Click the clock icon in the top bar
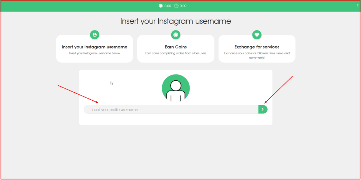The image size is (361, 180). coord(176,6)
